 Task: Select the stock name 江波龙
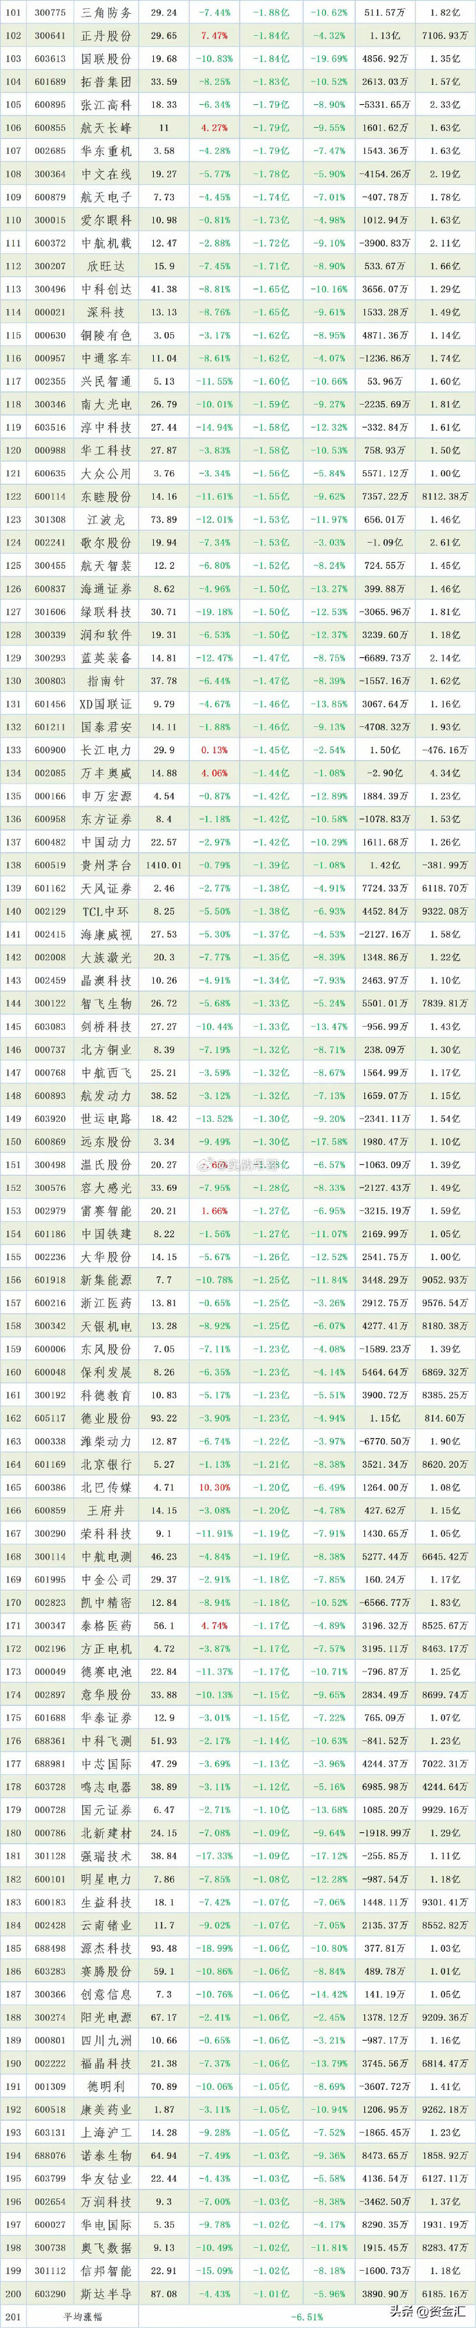click(x=106, y=520)
